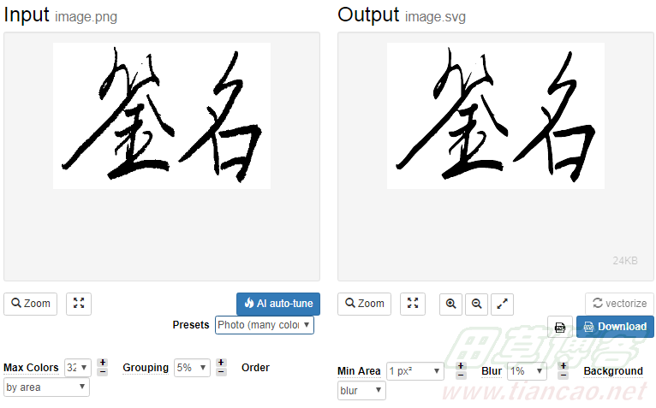Run AI auto-tune
This screenshot has height=408, width=656.
pyautogui.click(x=278, y=304)
